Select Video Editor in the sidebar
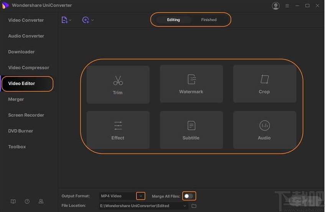The image size is (326, 212). pyautogui.click(x=28, y=83)
